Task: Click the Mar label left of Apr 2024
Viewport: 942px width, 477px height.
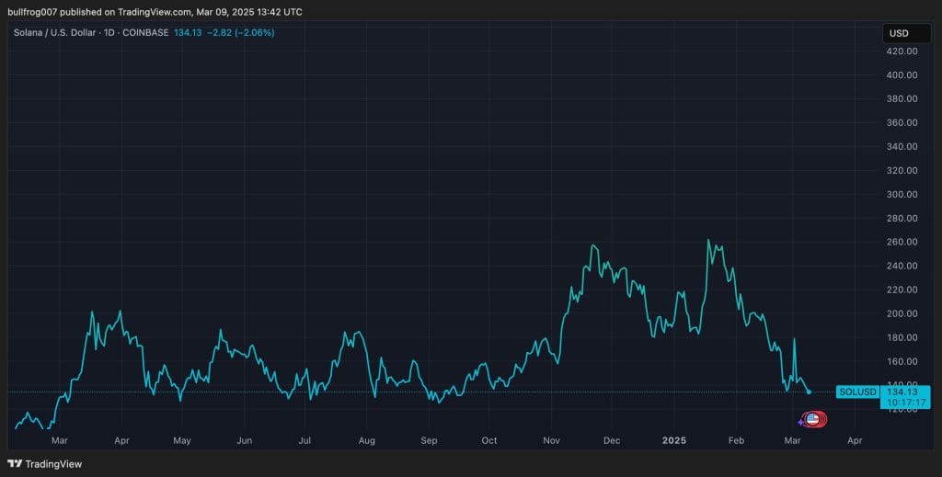Action: tap(60, 440)
